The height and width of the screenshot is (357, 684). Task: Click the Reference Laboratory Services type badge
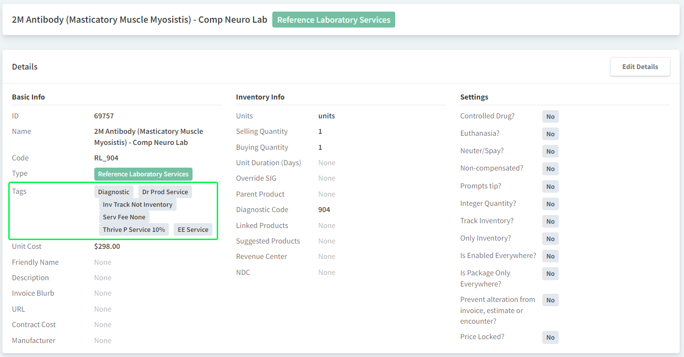pos(143,174)
